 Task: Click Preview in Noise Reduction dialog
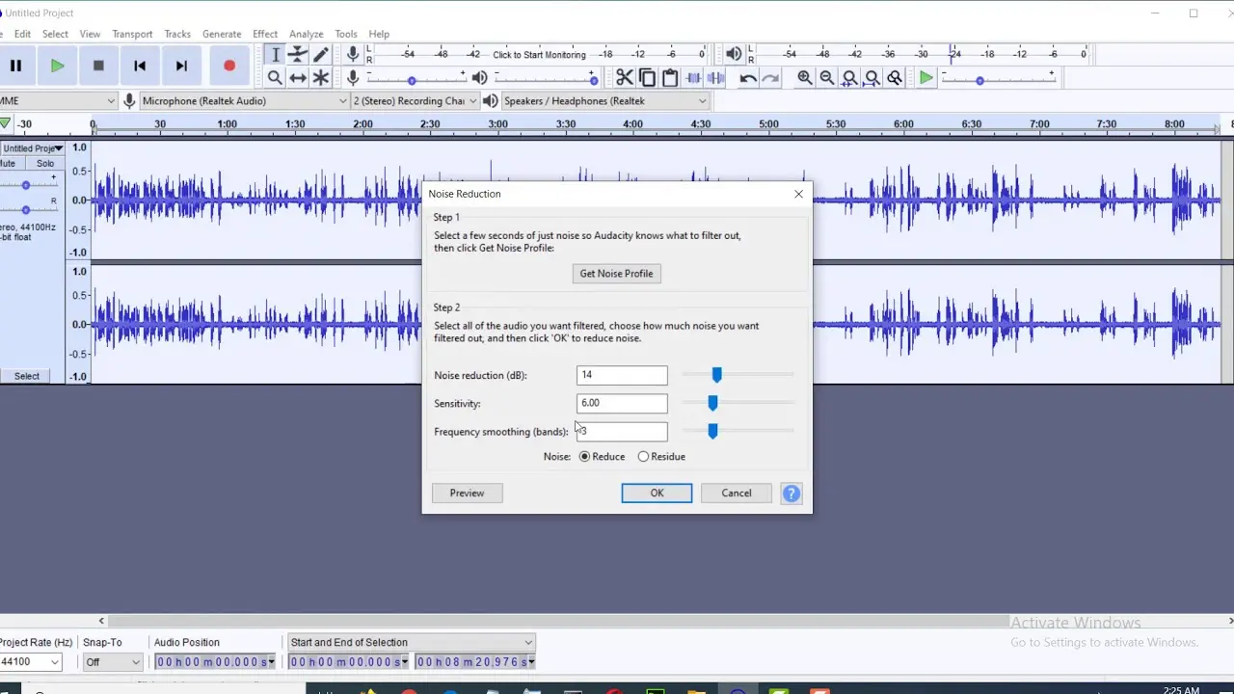pyautogui.click(x=467, y=494)
